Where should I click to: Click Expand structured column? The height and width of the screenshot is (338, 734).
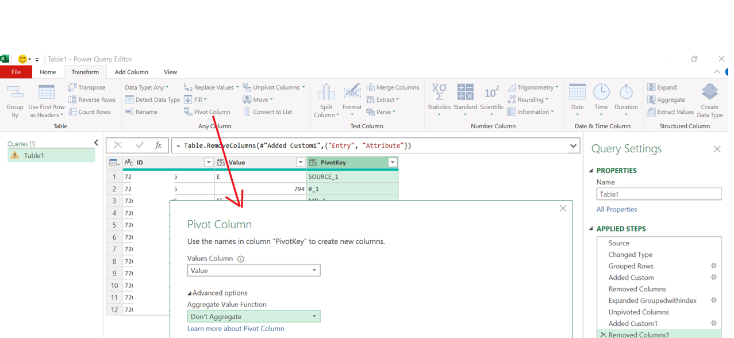[662, 87]
